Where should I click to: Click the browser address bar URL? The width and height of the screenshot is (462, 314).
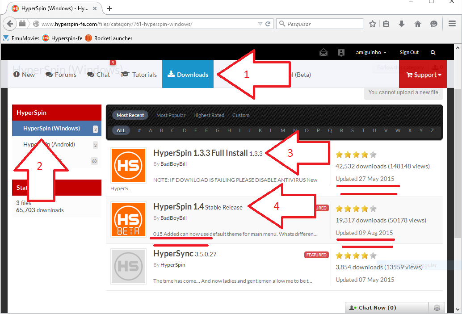click(x=117, y=24)
